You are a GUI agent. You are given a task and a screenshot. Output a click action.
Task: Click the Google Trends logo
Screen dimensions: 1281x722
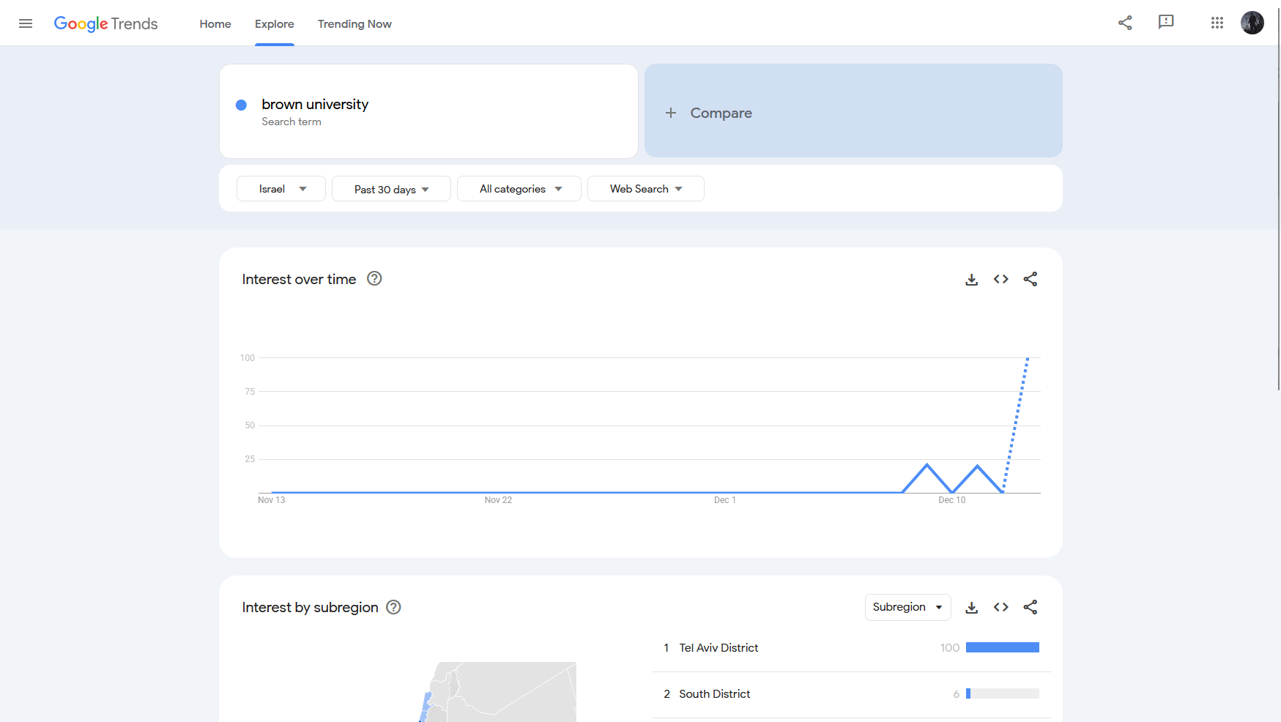pyautogui.click(x=105, y=23)
